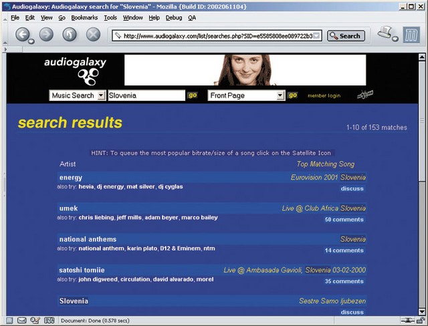Click the Slovenia search input field
This screenshot has width=428, height=326.
[146, 96]
